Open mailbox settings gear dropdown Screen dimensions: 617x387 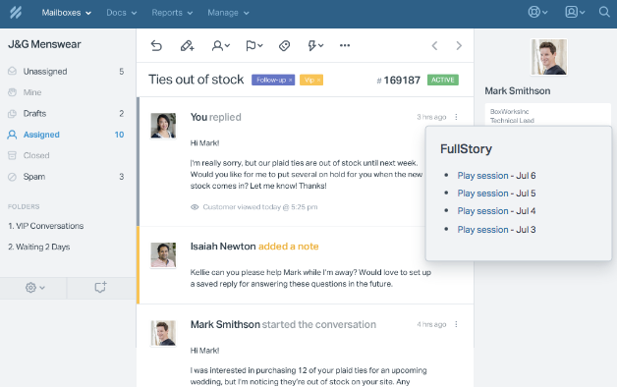click(35, 288)
